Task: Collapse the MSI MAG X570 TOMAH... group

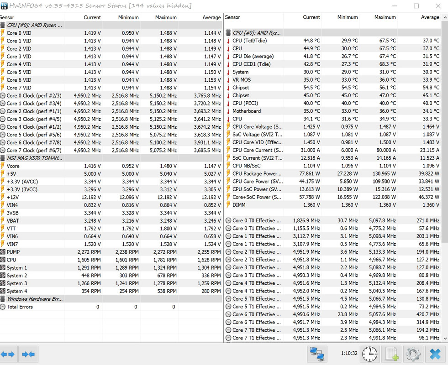Action: coord(111,158)
